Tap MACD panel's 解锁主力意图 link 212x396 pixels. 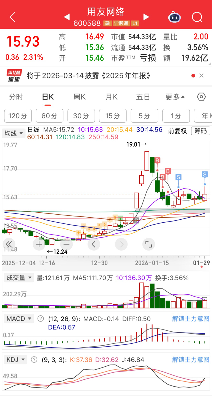click(191, 318)
